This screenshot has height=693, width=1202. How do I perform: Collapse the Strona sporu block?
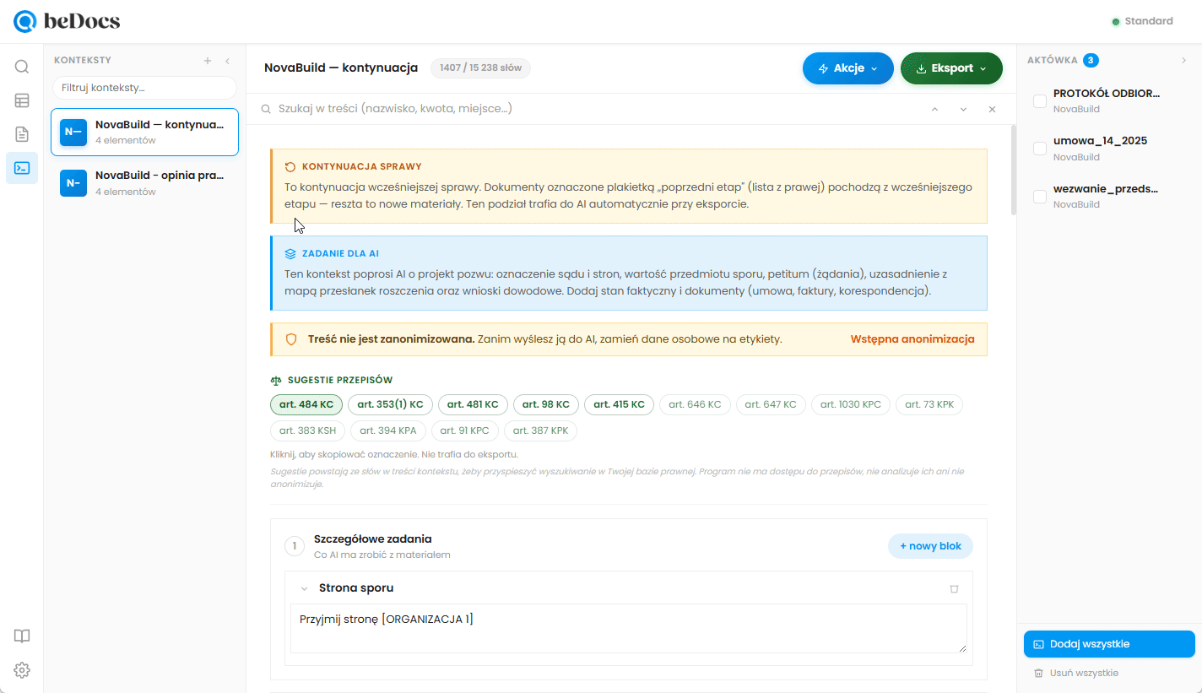[304, 588]
